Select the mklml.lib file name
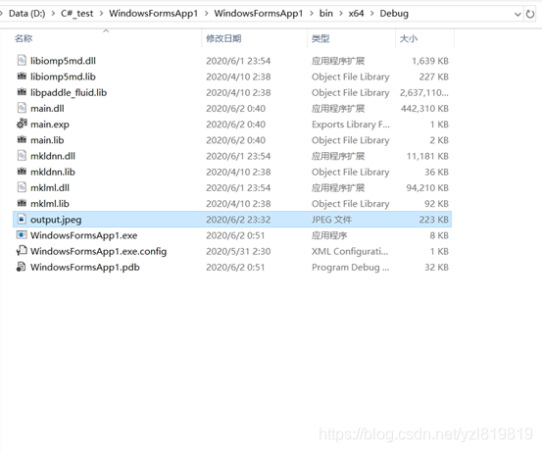This screenshot has width=542, height=452. [50, 204]
